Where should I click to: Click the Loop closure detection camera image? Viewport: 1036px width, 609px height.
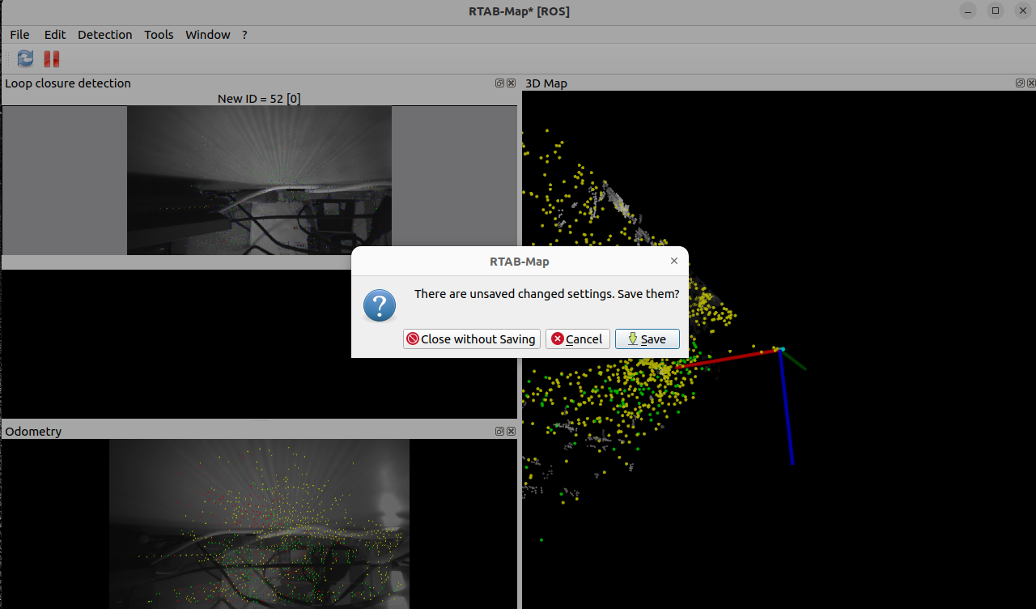coord(259,180)
